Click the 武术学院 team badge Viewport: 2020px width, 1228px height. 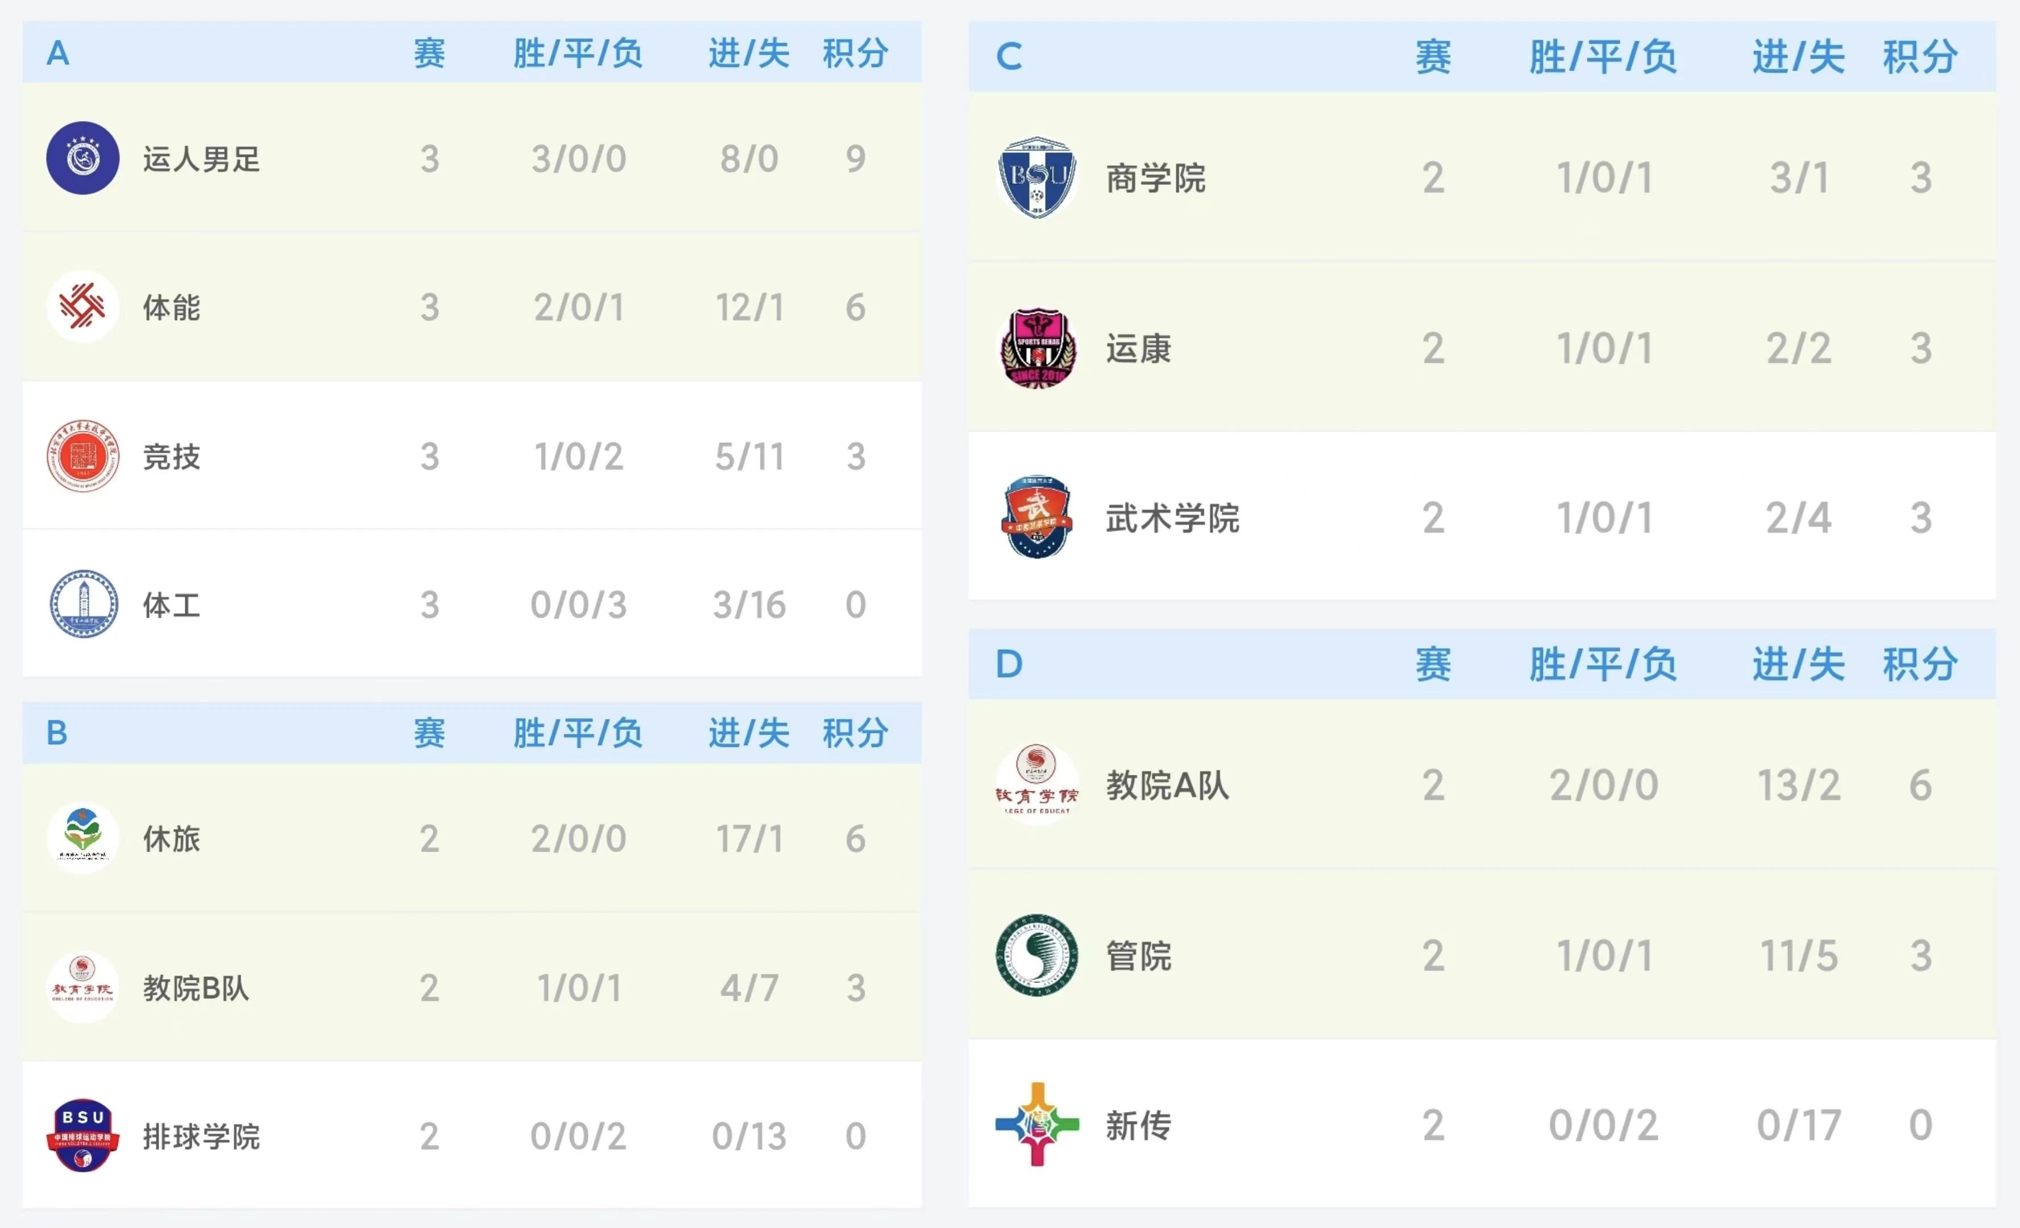(1037, 517)
